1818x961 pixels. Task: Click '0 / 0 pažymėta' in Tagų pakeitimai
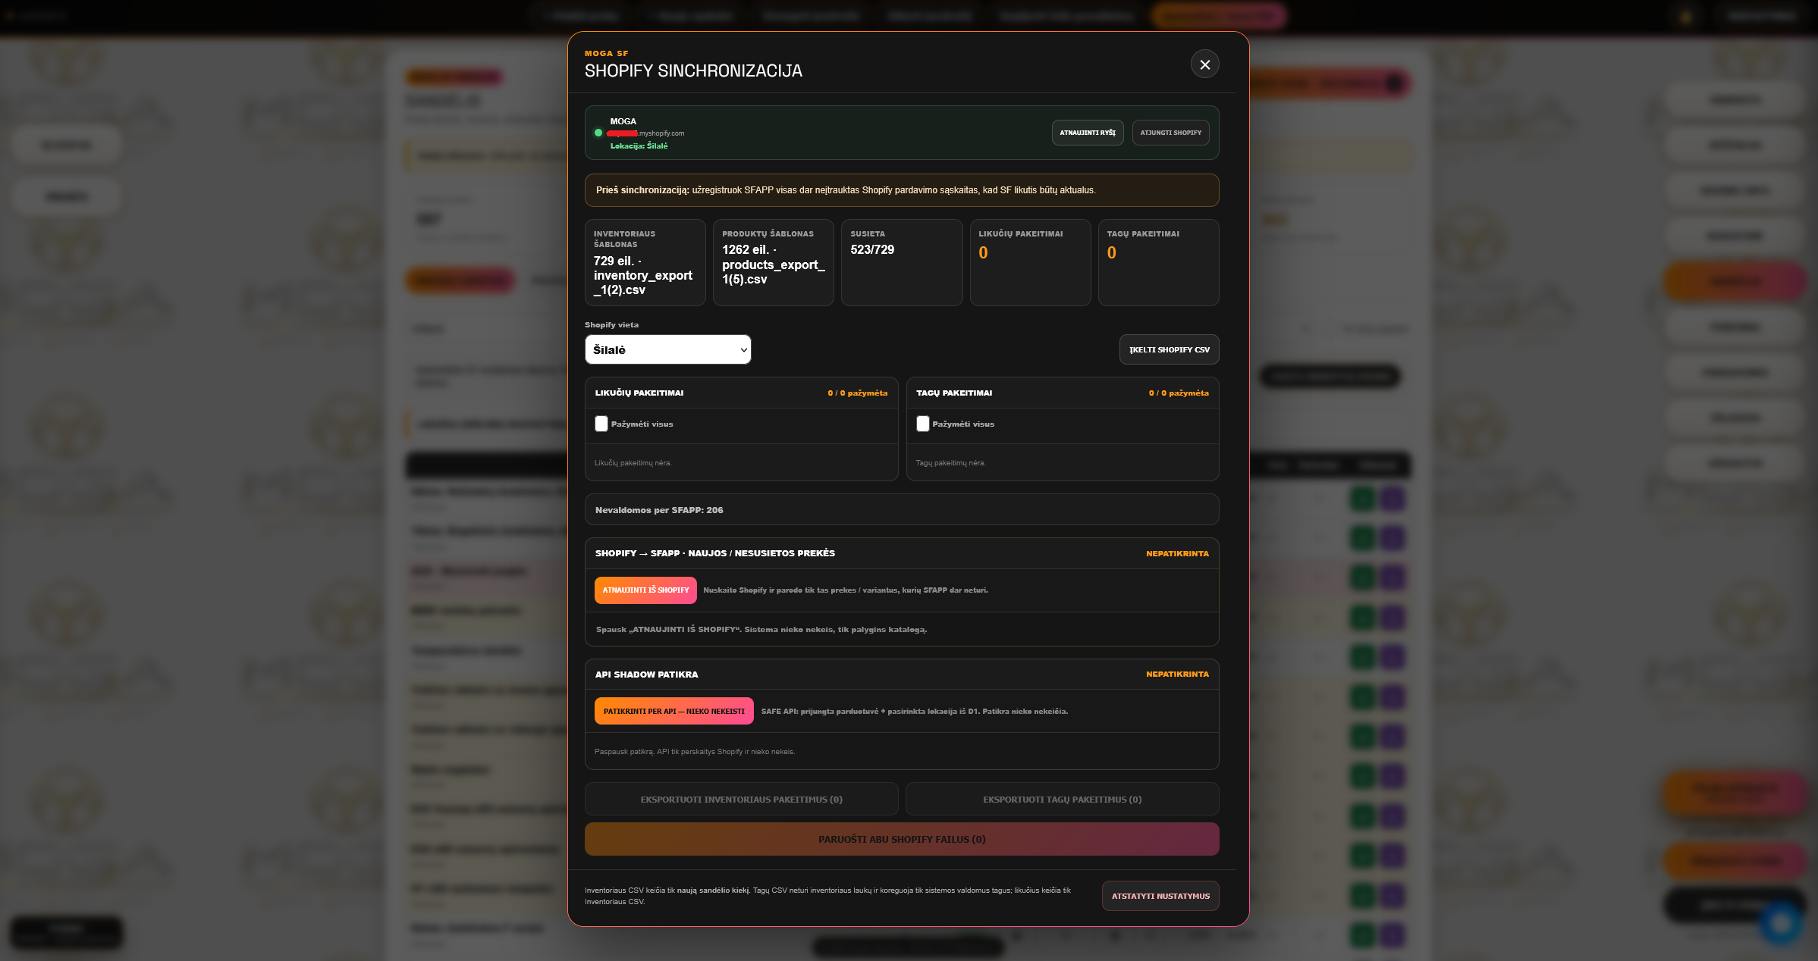click(1179, 393)
